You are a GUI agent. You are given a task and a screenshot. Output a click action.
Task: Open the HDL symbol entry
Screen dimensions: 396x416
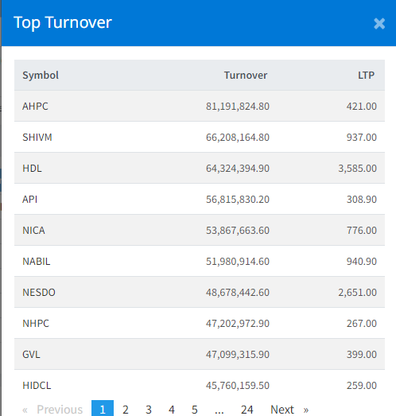(x=32, y=168)
